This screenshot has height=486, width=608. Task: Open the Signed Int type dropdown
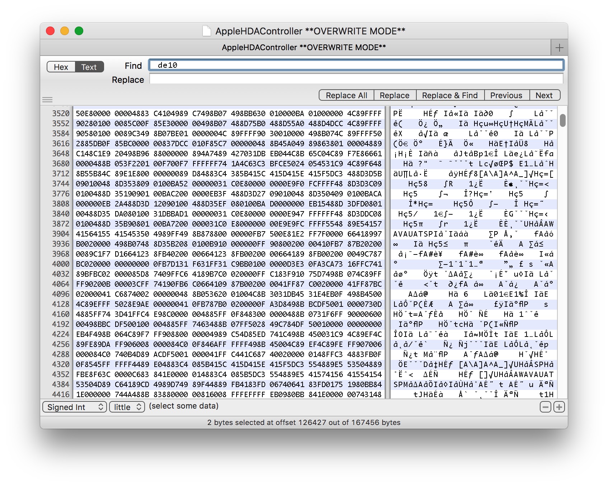point(75,407)
